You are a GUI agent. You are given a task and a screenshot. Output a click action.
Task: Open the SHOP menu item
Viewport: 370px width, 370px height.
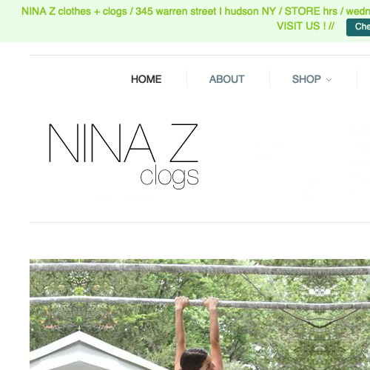point(306,79)
